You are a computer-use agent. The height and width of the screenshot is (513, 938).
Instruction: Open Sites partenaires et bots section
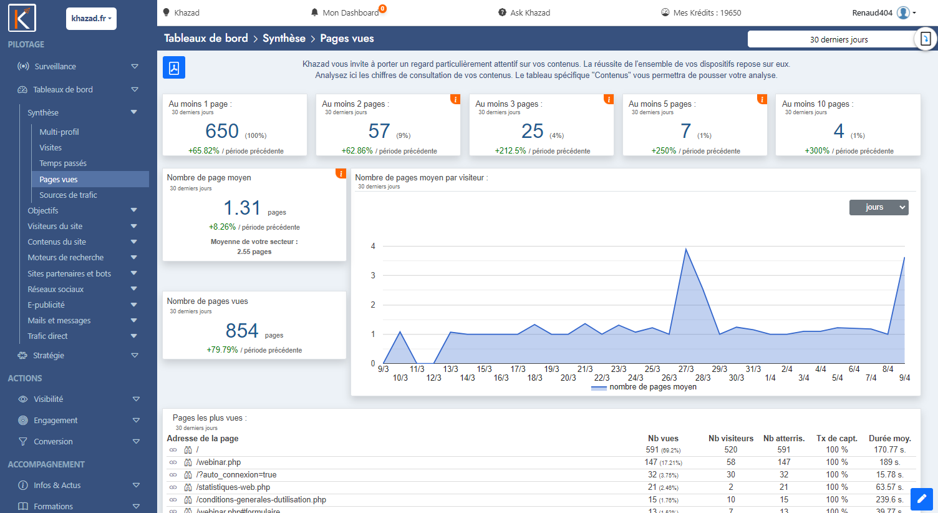[x=69, y=273]
